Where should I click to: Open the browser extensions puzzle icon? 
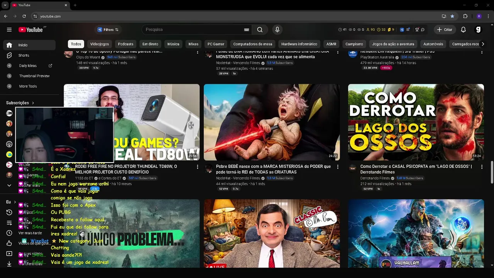tap(465, 16)
